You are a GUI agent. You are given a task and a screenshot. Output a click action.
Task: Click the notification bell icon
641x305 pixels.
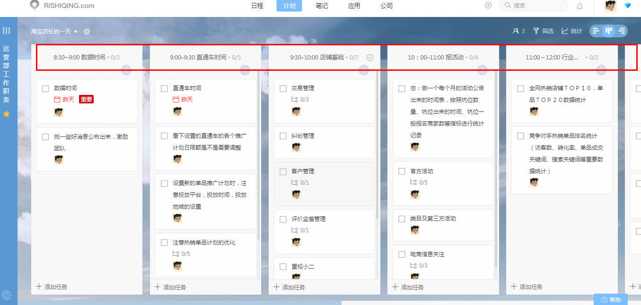[x=579, y=6]
